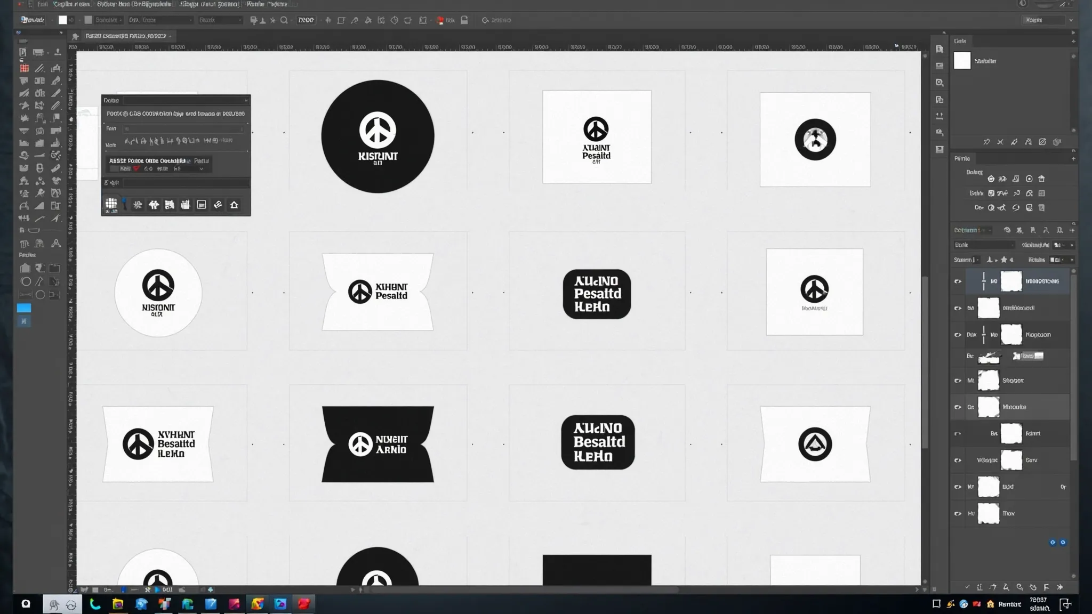This screenshot has height=614, width=1092.
Task: Click the plus button on the Ciois panel
Action: (x=1073, y=41)
